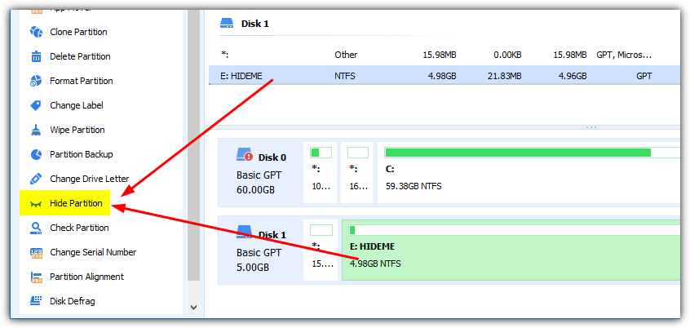This screenshot has height=328, width=690.
Task: Click the Delete Partition trash icon
Action: 36,56
